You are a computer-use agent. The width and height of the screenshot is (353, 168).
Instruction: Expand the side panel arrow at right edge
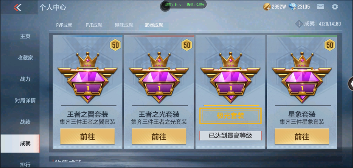pos(351,84)
